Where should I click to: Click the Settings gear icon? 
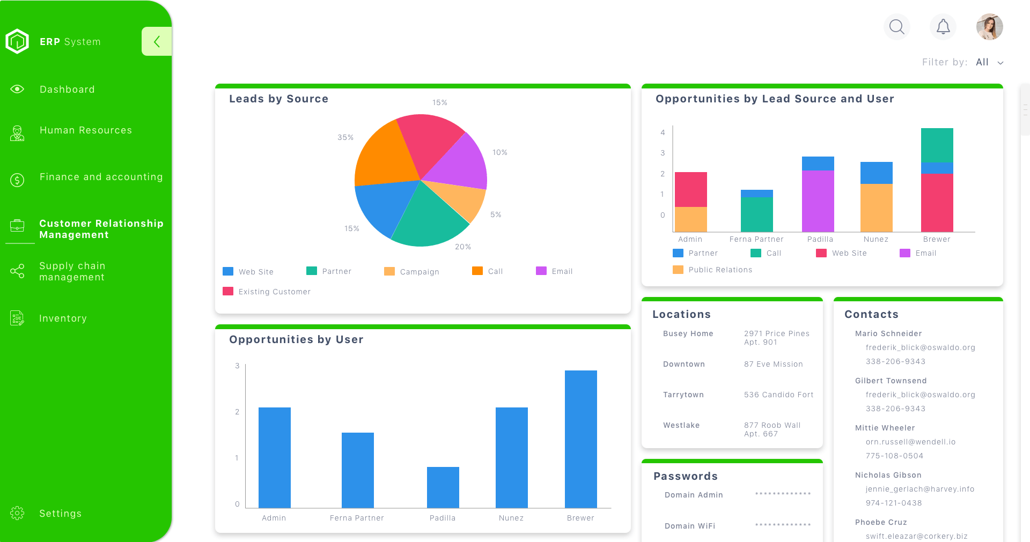point(17,513)
